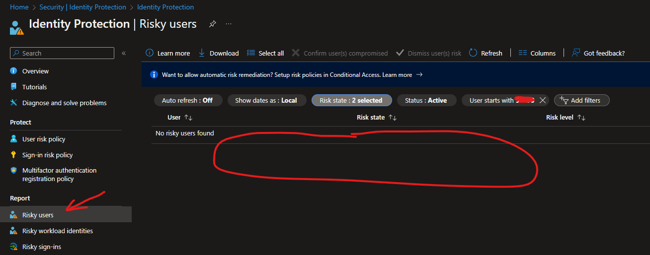
Task: Open Overview in sidebar
Action: click(x=35, y=71)
